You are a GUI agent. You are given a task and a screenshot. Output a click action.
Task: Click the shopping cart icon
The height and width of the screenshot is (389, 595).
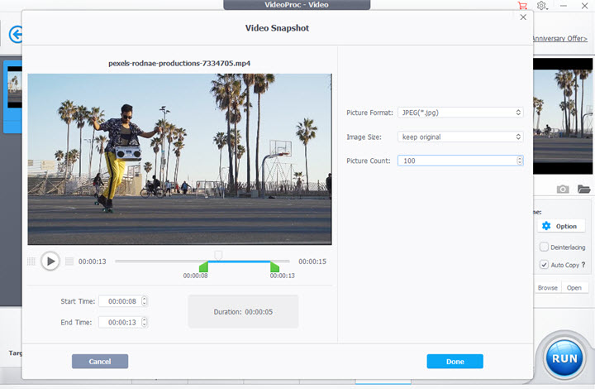click(x=521, y=6)
